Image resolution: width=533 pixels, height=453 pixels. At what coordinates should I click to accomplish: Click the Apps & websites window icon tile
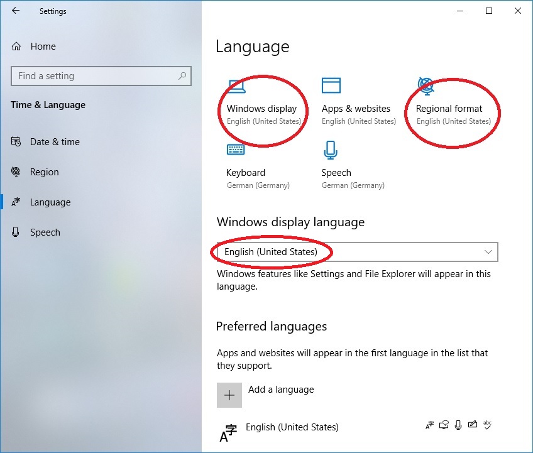tap(331, 85)
